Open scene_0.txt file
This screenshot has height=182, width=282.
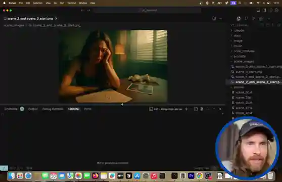244,92
